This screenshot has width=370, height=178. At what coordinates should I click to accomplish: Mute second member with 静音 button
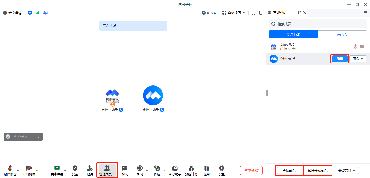tap(340, 59)
